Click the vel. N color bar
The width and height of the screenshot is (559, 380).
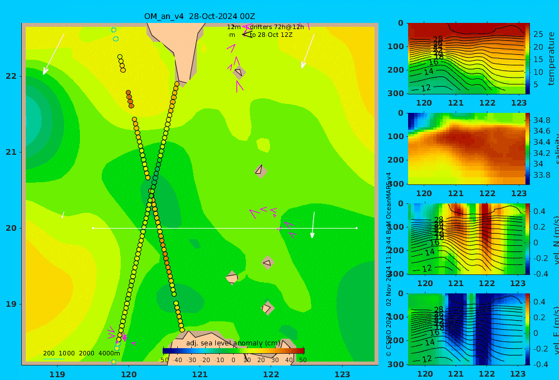(x=527, y=239)
